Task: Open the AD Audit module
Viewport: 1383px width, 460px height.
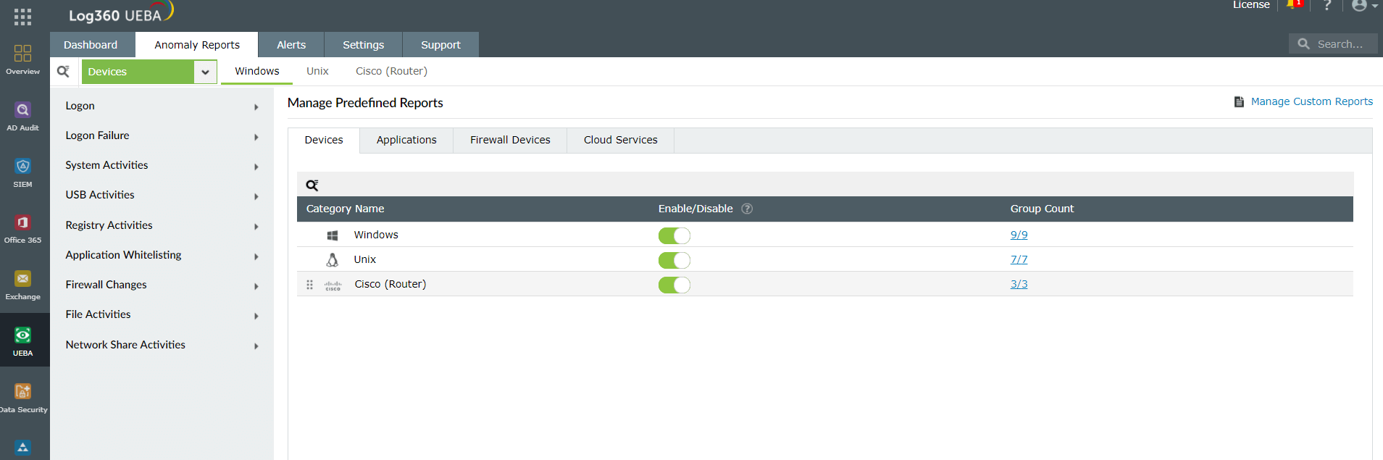Action: tap(22, 116)
